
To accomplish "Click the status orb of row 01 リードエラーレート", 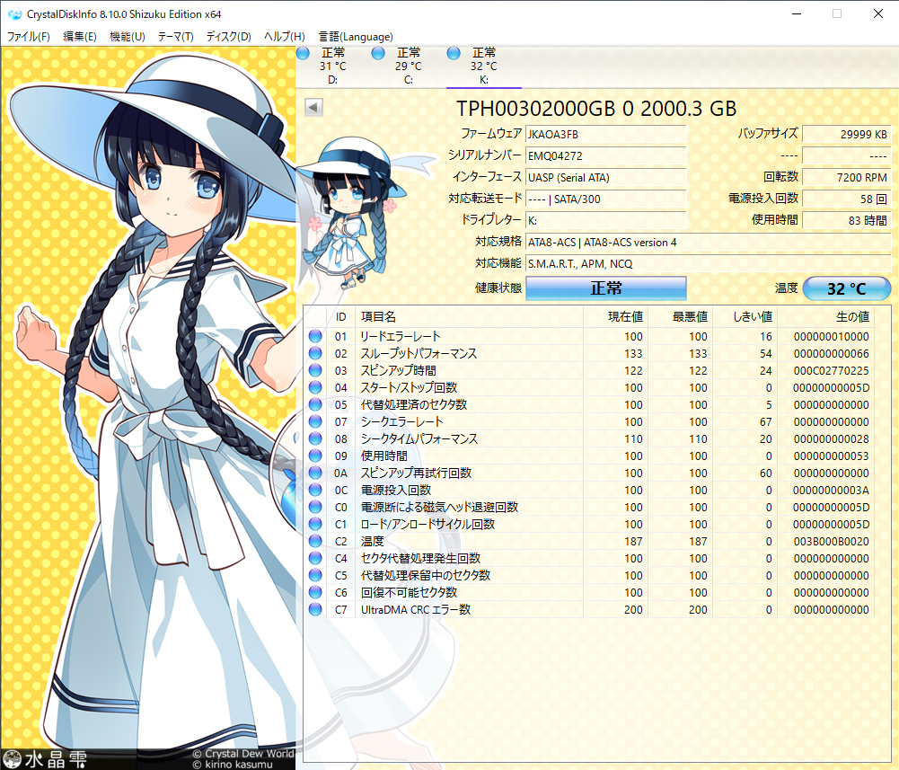I will tap(315, 336).
